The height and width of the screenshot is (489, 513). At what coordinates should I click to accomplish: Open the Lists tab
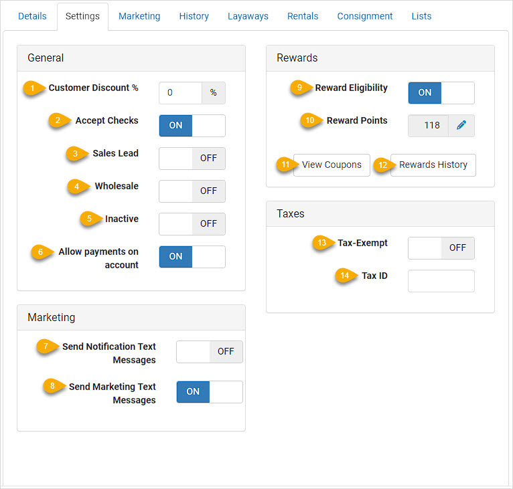tap(421, 16)
